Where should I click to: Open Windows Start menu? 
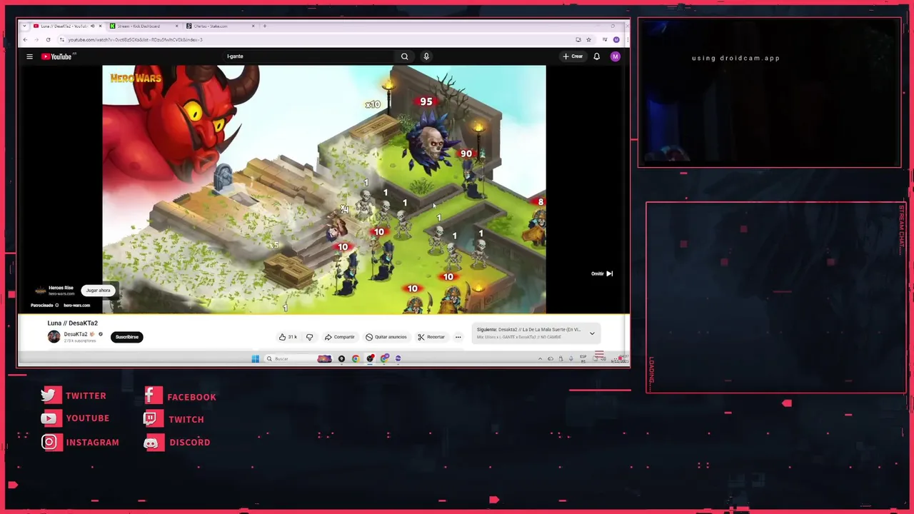pos(255,358)
